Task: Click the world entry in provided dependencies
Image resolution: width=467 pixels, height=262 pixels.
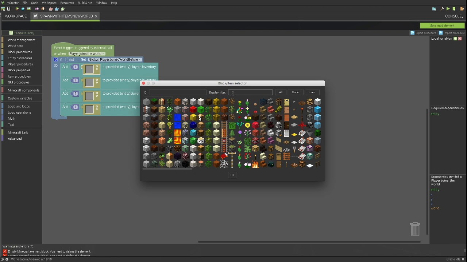Action: (x=435, y=208)
